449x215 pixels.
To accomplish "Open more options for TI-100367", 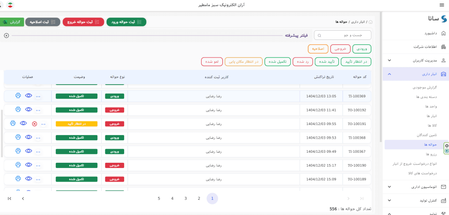I will 38,152.
